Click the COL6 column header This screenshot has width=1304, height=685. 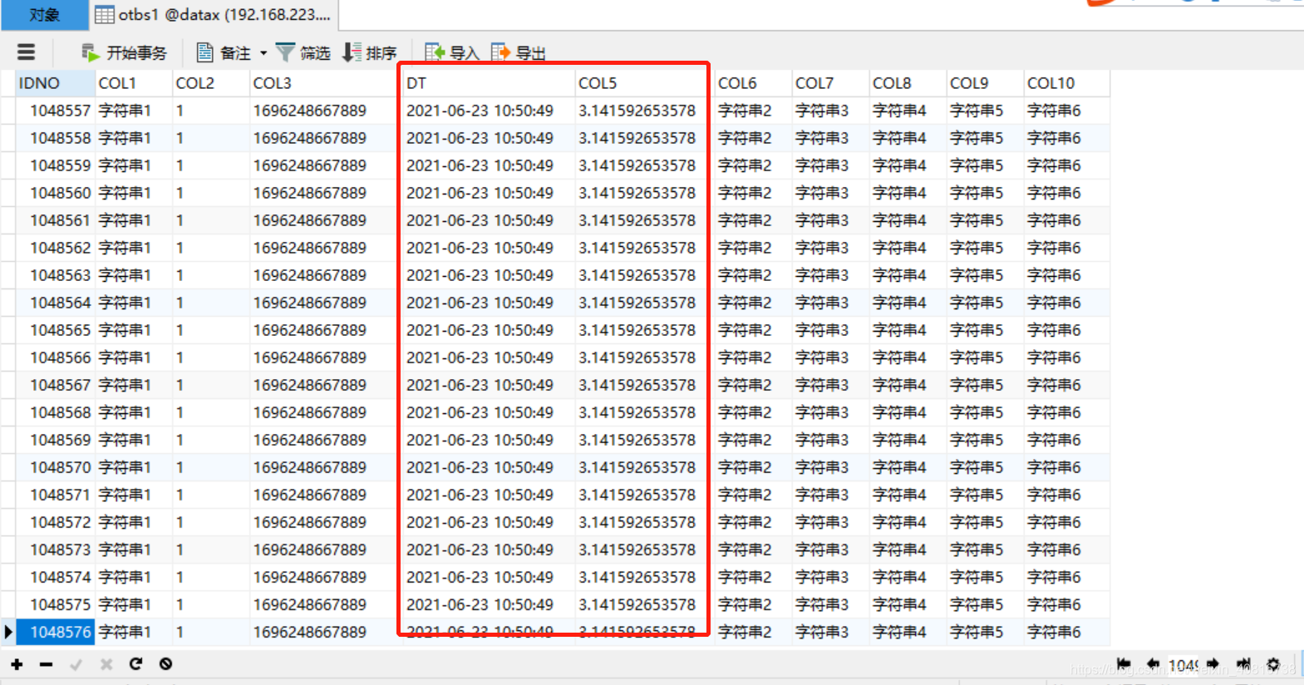click(752, 83)
